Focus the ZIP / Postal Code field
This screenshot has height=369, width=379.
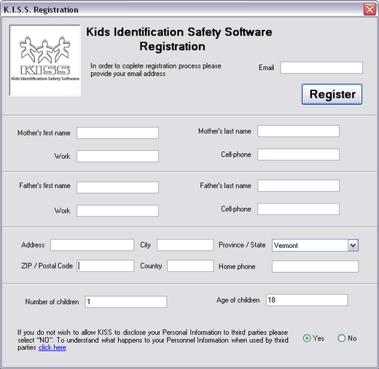pyautogui.click(x=105, y=265)
